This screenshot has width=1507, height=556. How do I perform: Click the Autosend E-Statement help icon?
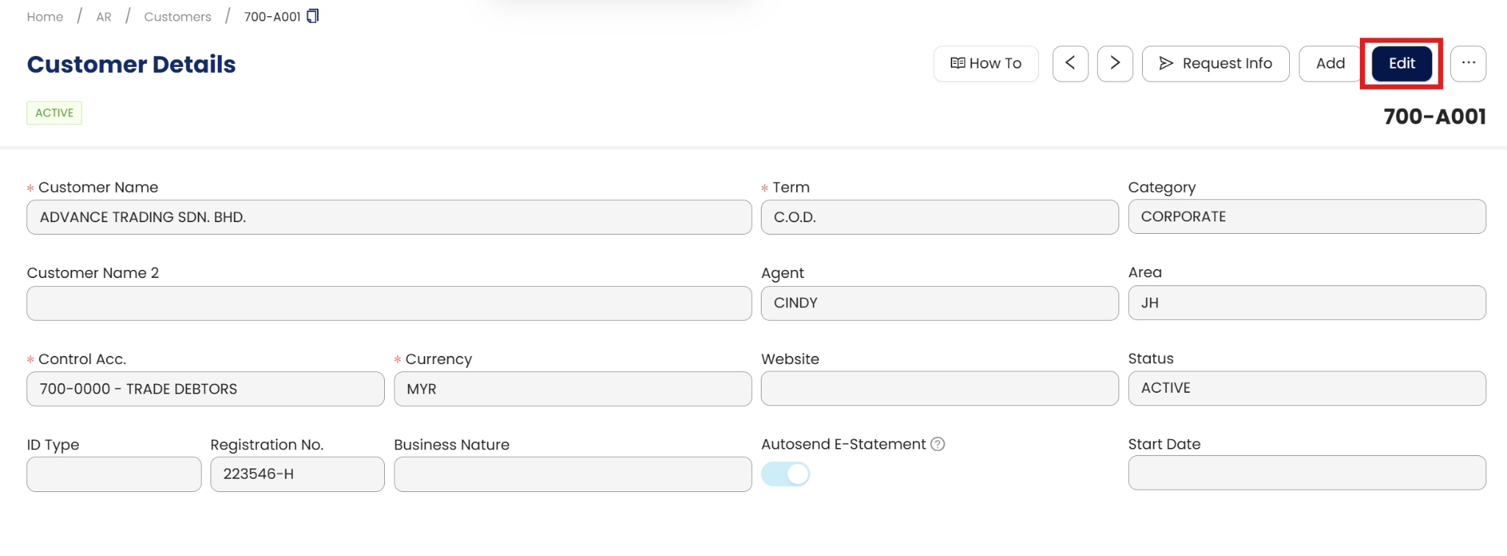pos(937,444)
